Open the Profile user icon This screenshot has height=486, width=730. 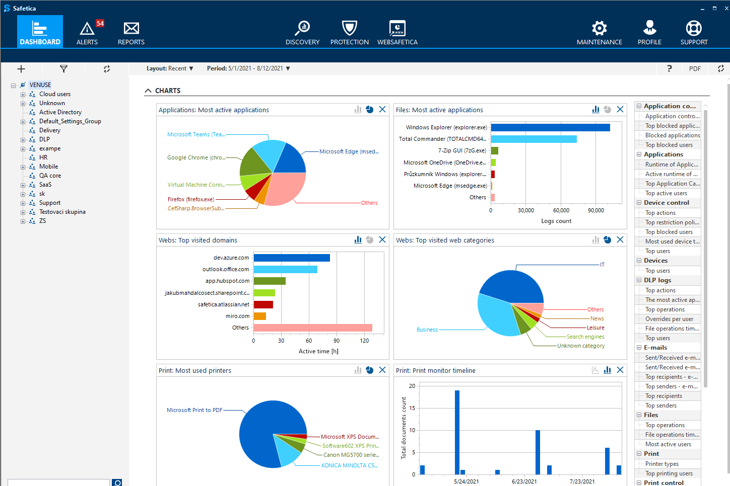(649, 28)
